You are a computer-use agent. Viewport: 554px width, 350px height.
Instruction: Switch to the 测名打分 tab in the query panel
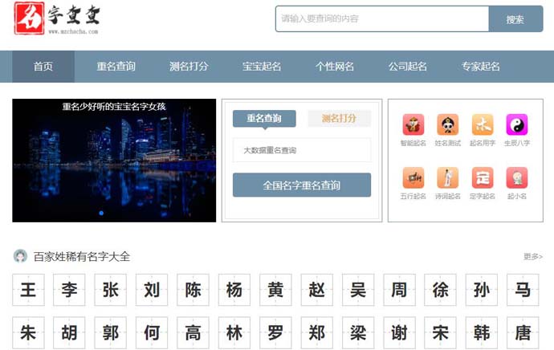pos(339,118)
